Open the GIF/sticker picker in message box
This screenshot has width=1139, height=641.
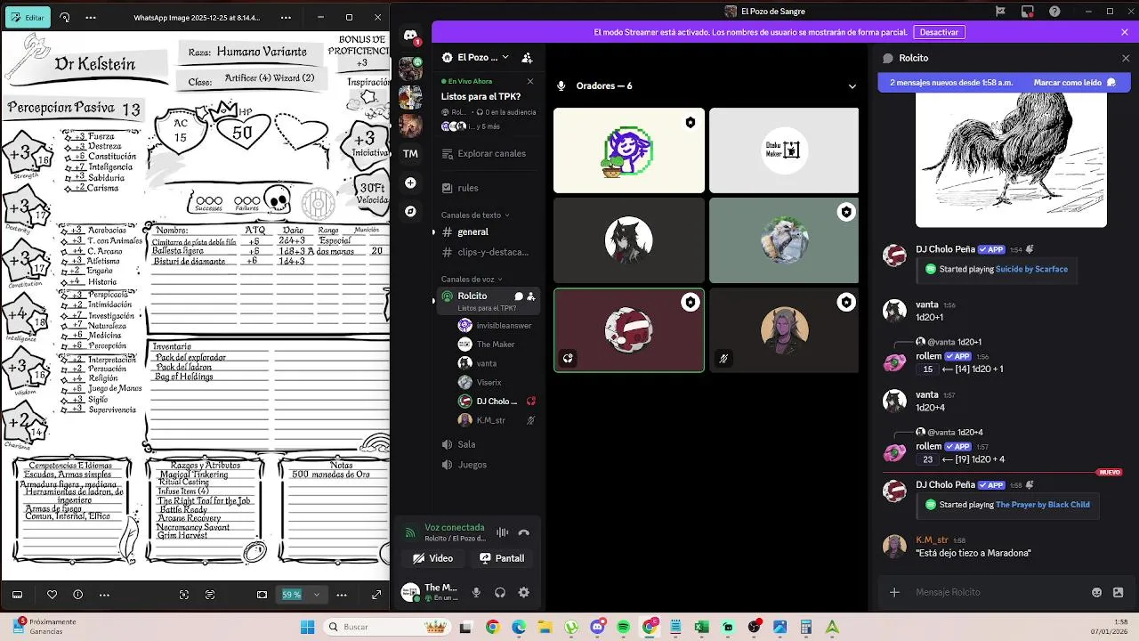click(x=1118, y=592)
